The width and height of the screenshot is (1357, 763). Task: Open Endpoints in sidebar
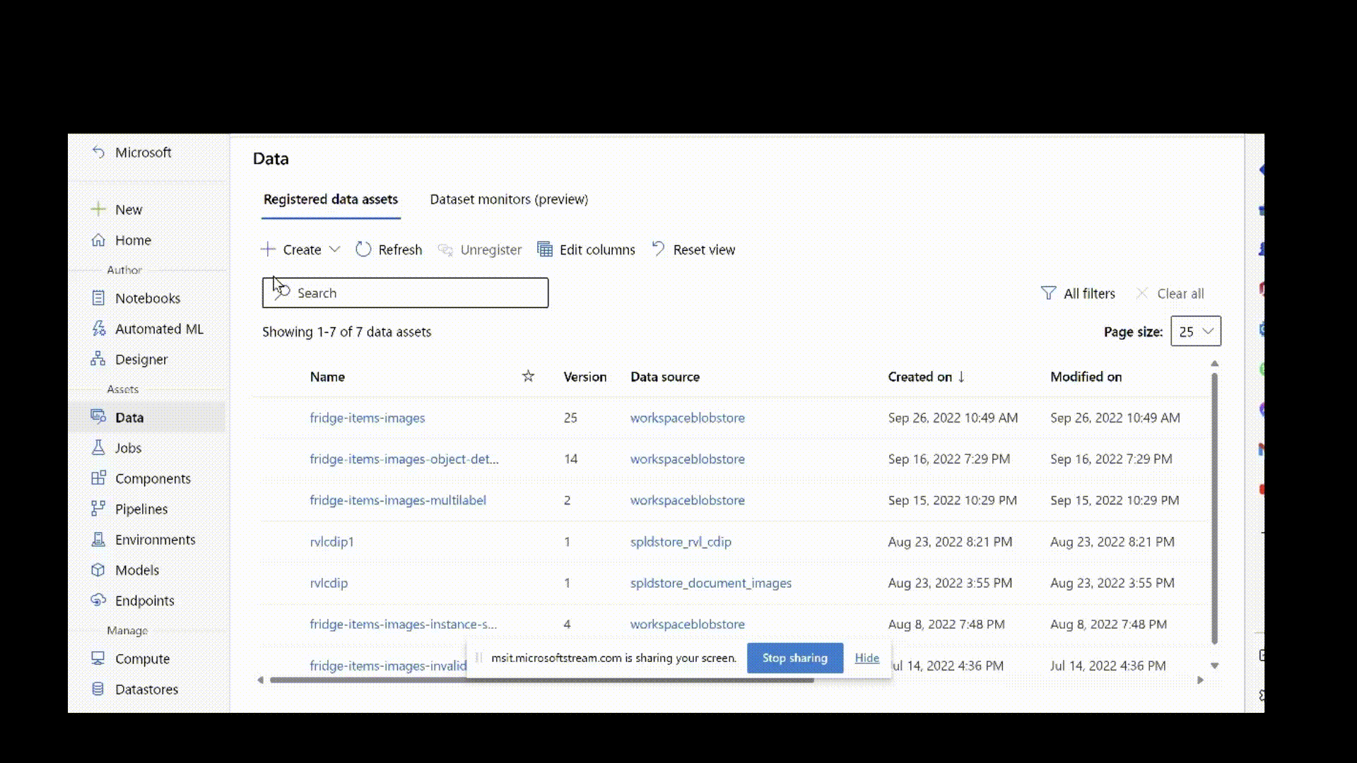pos(144,600)
